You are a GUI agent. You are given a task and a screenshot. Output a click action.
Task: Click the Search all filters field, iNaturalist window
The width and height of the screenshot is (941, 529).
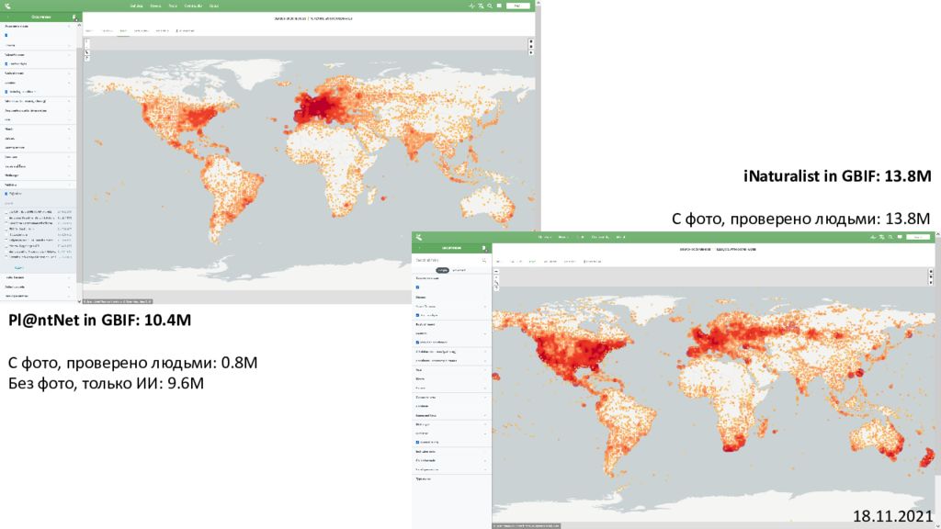click(x=450, y=260)
